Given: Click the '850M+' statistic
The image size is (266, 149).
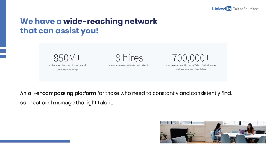Looking at the screenshot, I should 67,58.
